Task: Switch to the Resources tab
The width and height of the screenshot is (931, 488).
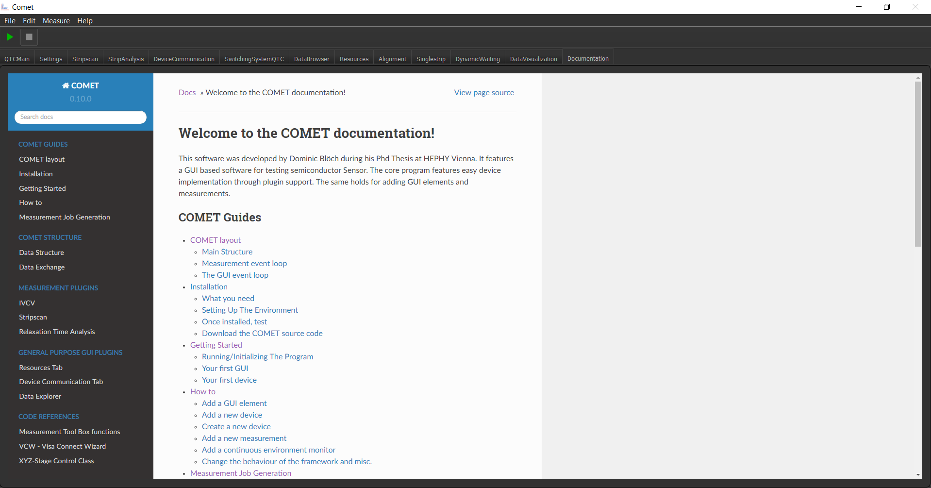Action: pyautogui.click(x=354, y=59)
